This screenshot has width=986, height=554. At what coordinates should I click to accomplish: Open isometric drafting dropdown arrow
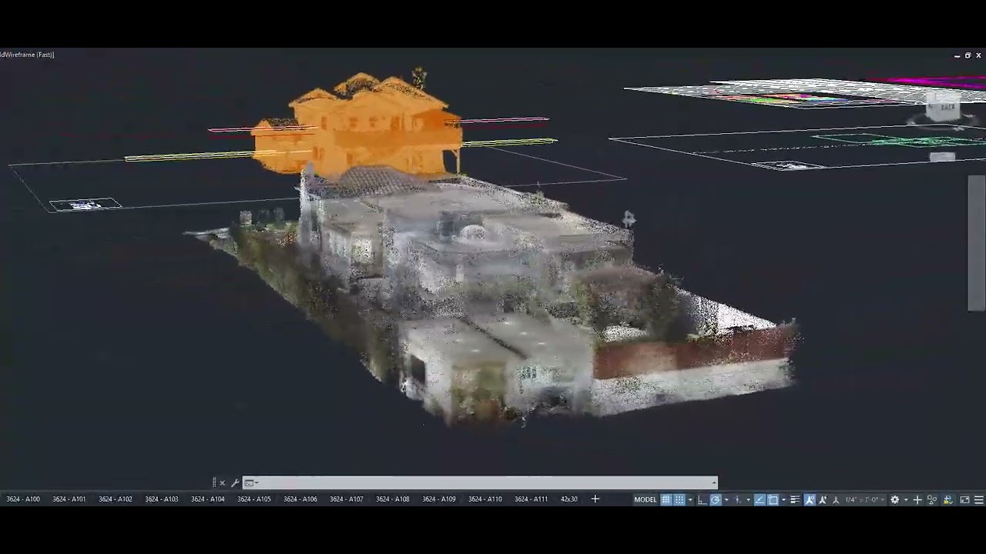point(749,499)
